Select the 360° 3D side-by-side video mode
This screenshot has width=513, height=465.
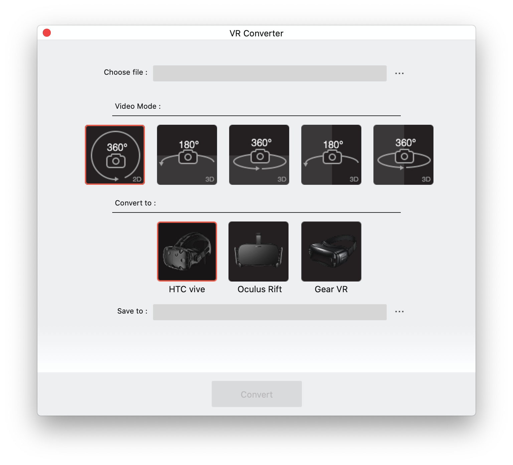(403, 155)
